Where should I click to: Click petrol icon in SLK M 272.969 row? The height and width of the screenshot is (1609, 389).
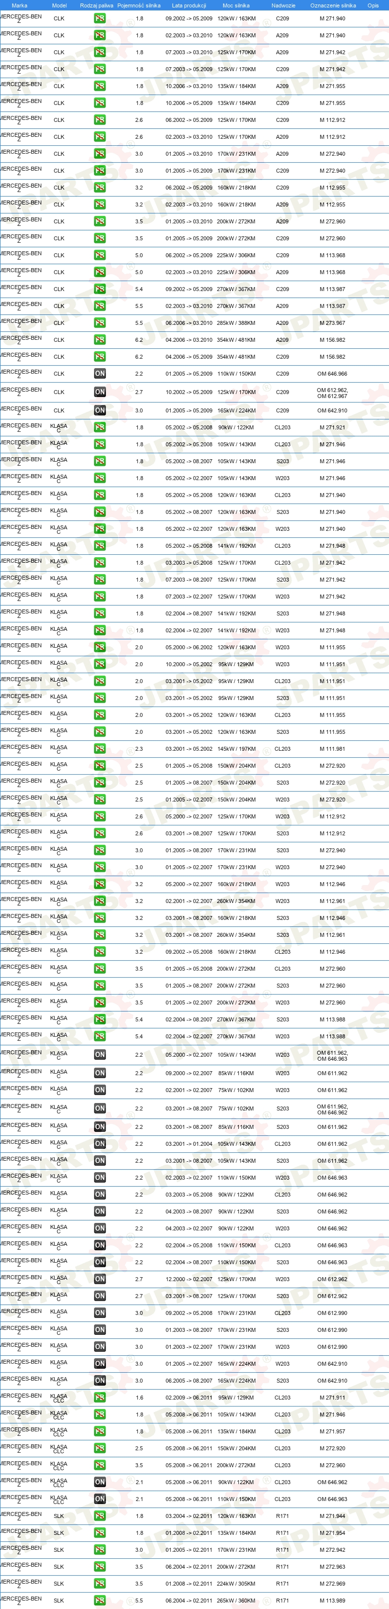click(x=100, y=1584)
